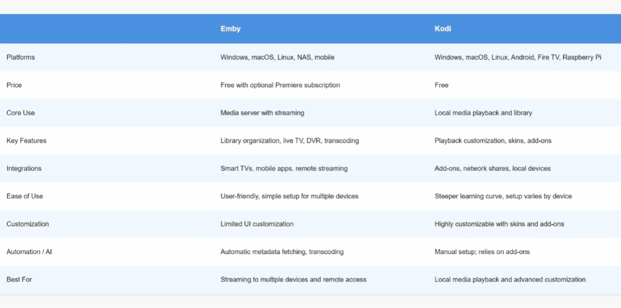The image size is (621, 308).
Task: Click the Kodi column header
Action: pyautogui.click(x=442, y=29)
